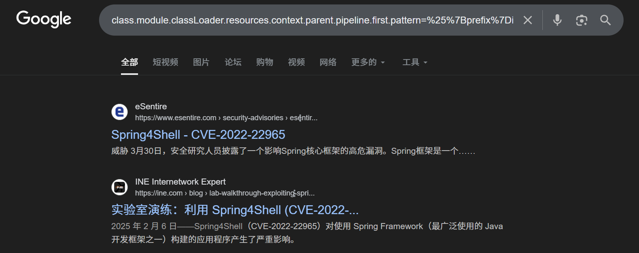
Task: Expand the 工具 dropdown
Action: pos(415,62)
